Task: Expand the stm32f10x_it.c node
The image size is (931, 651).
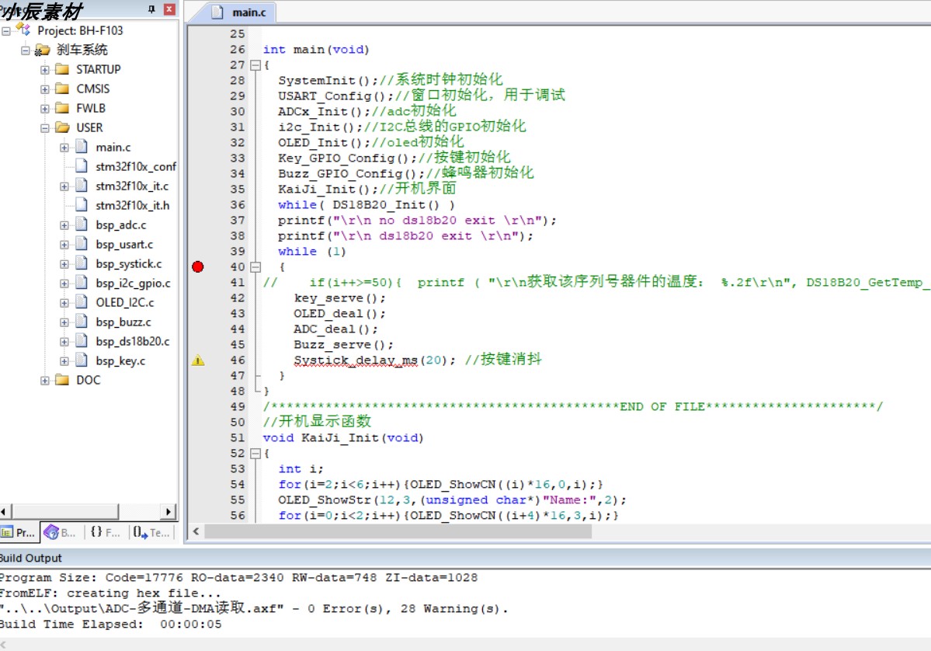Action: click(x=66, y=186)
